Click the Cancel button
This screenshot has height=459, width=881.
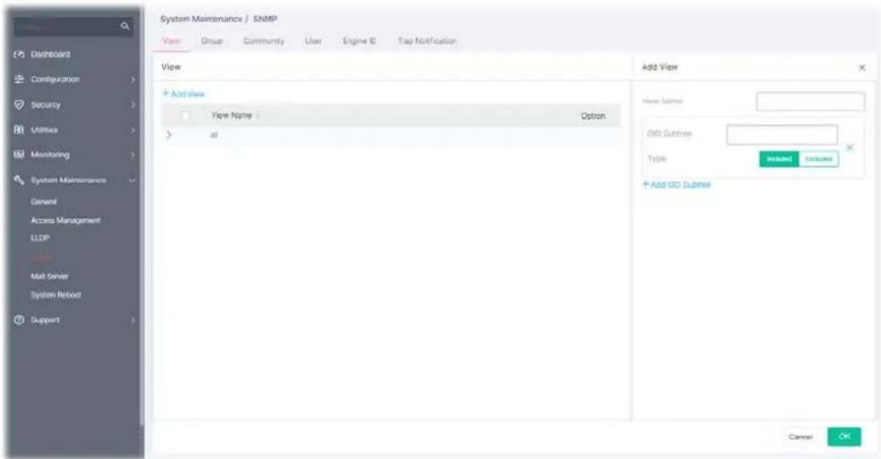coord(800,437)
